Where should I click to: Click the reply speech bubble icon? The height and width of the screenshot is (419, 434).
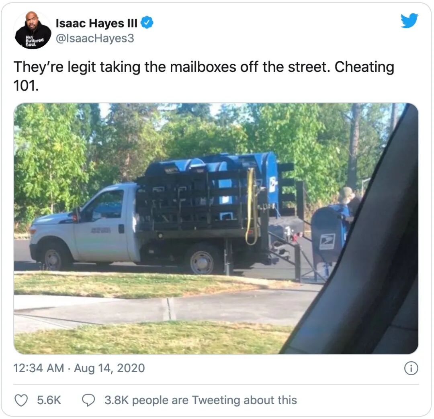pyautogui.click(x=88, y=400)
